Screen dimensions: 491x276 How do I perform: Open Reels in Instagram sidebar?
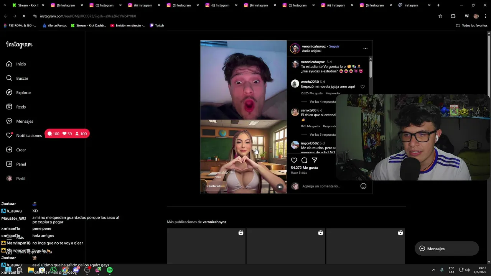click(16, 107)
